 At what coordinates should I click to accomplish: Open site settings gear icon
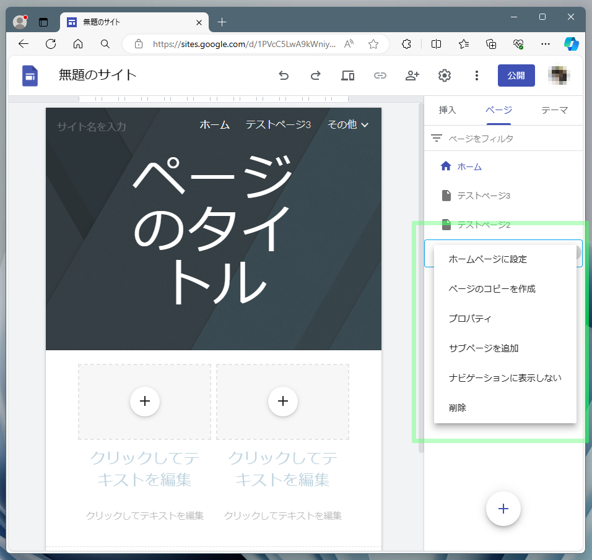[x=445, y=76]
